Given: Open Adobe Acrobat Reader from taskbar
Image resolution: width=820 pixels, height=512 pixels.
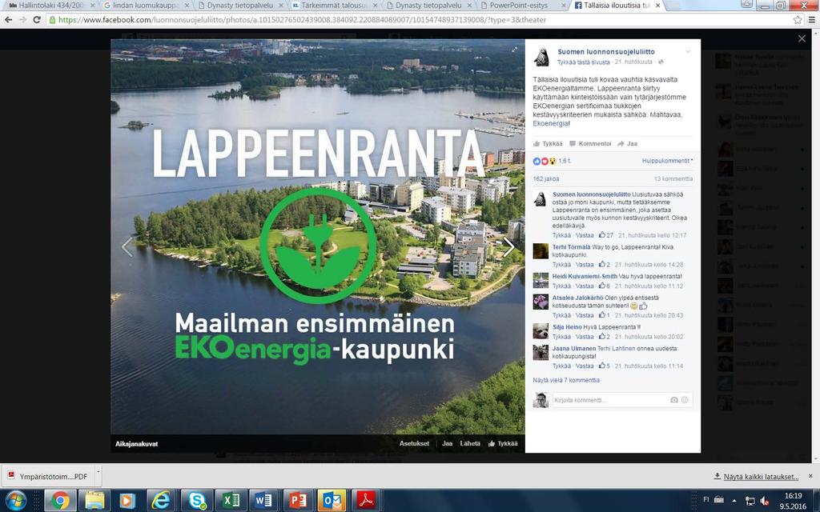Looking at the screenshot, I should 366,501.
